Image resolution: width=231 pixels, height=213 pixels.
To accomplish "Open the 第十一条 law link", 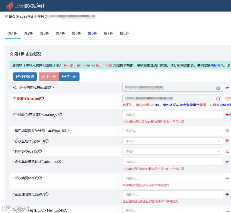I will tap(83, 65).
